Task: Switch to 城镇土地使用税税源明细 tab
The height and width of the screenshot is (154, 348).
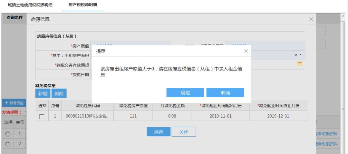Action: pos(30,5)
